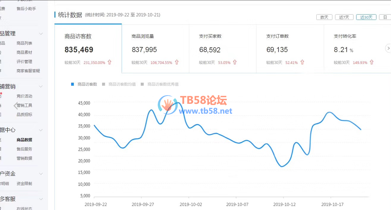
Task: Click the right arrow to scroll metric cards
Action: click(x=388, y=48)
